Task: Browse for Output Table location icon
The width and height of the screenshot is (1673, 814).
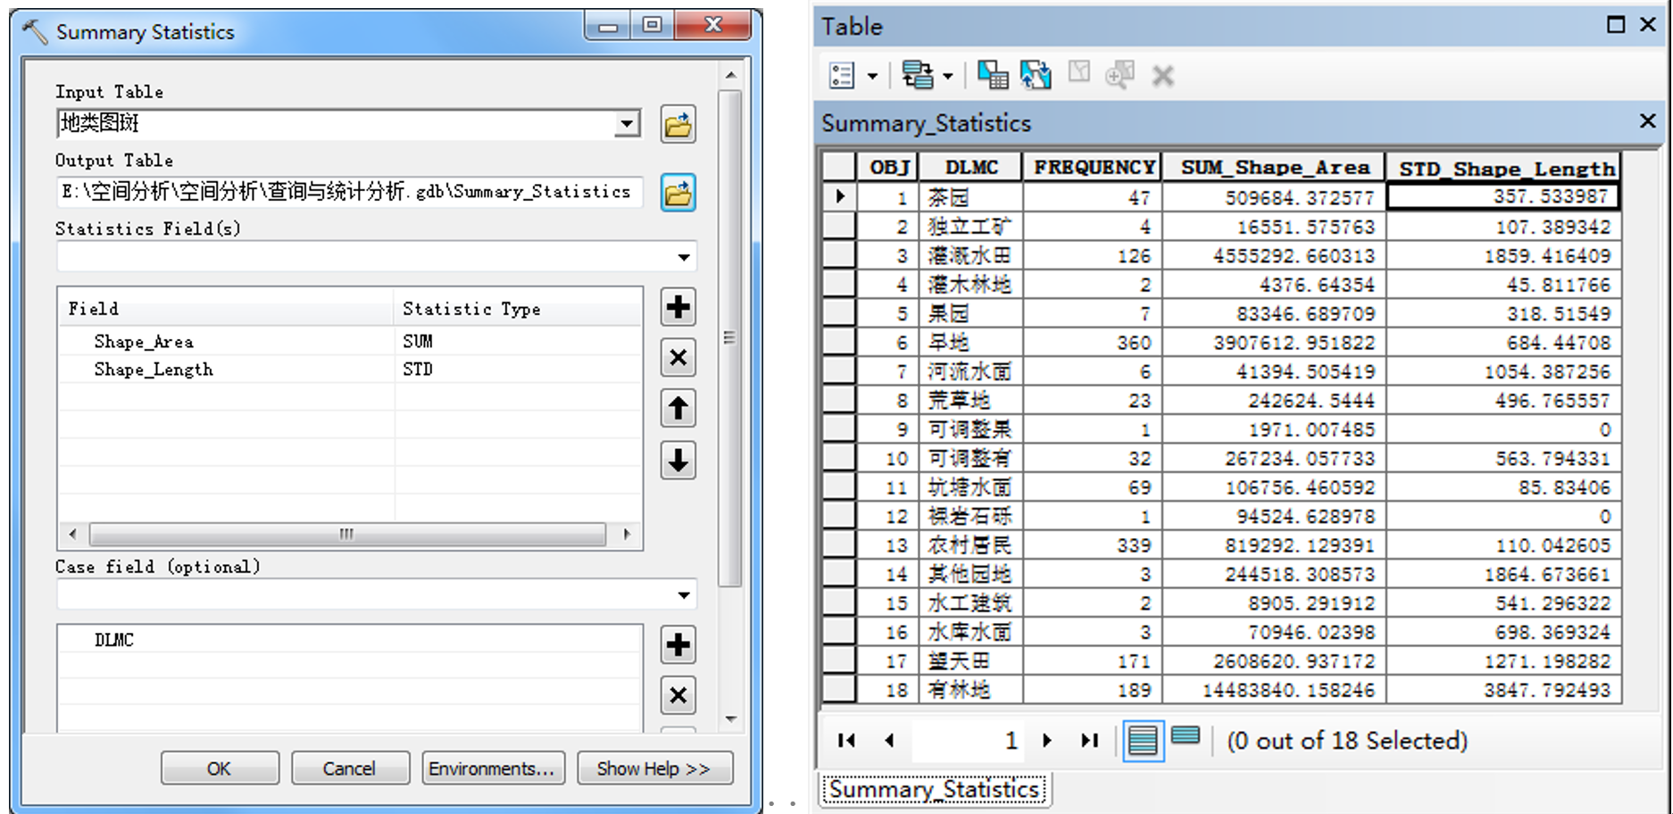Action: tap(678, 193)
